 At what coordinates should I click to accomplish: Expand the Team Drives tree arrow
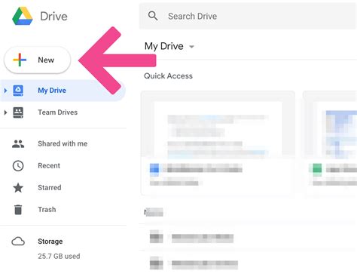[5, 112]
